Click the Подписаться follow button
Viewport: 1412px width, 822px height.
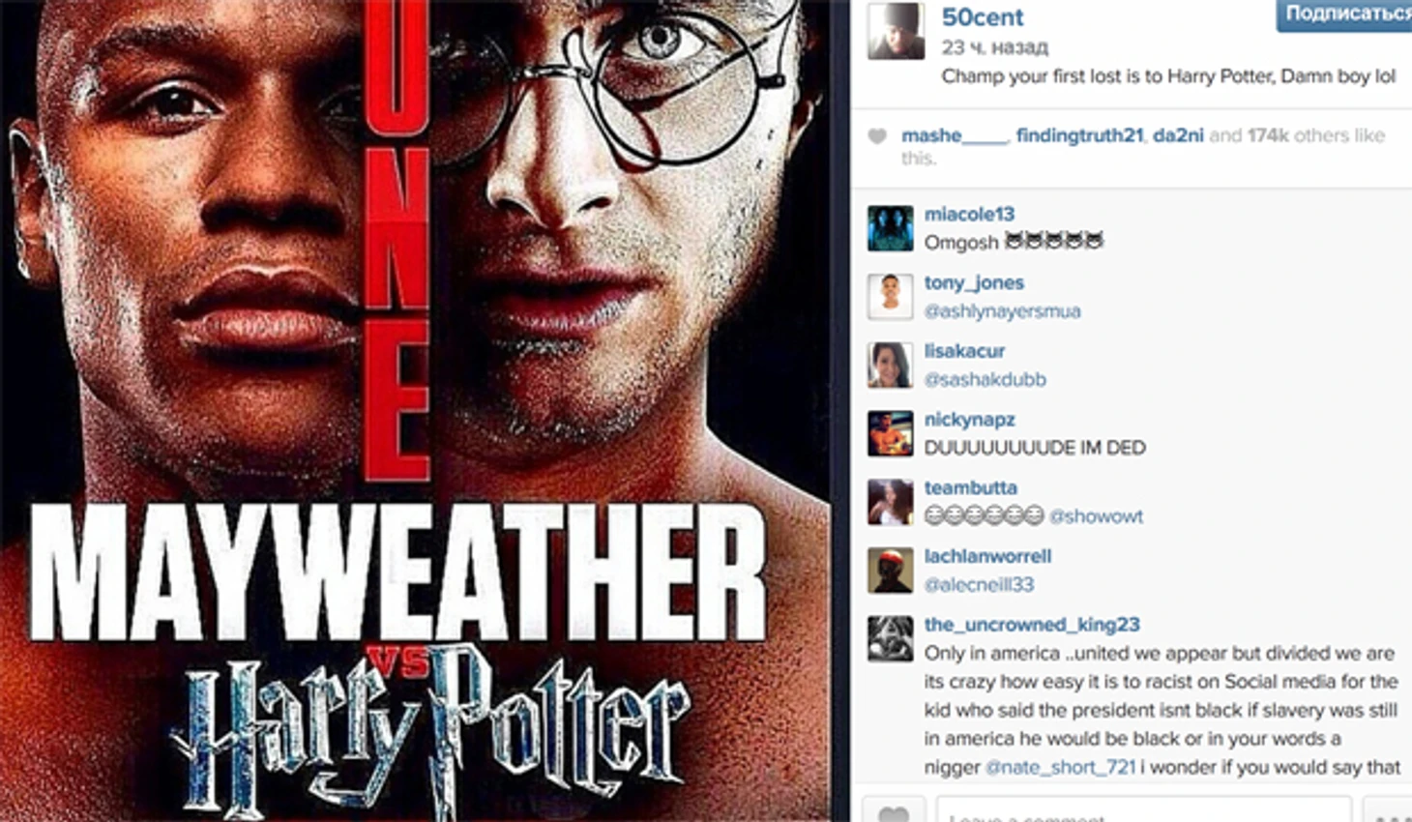pos(1344,15)
